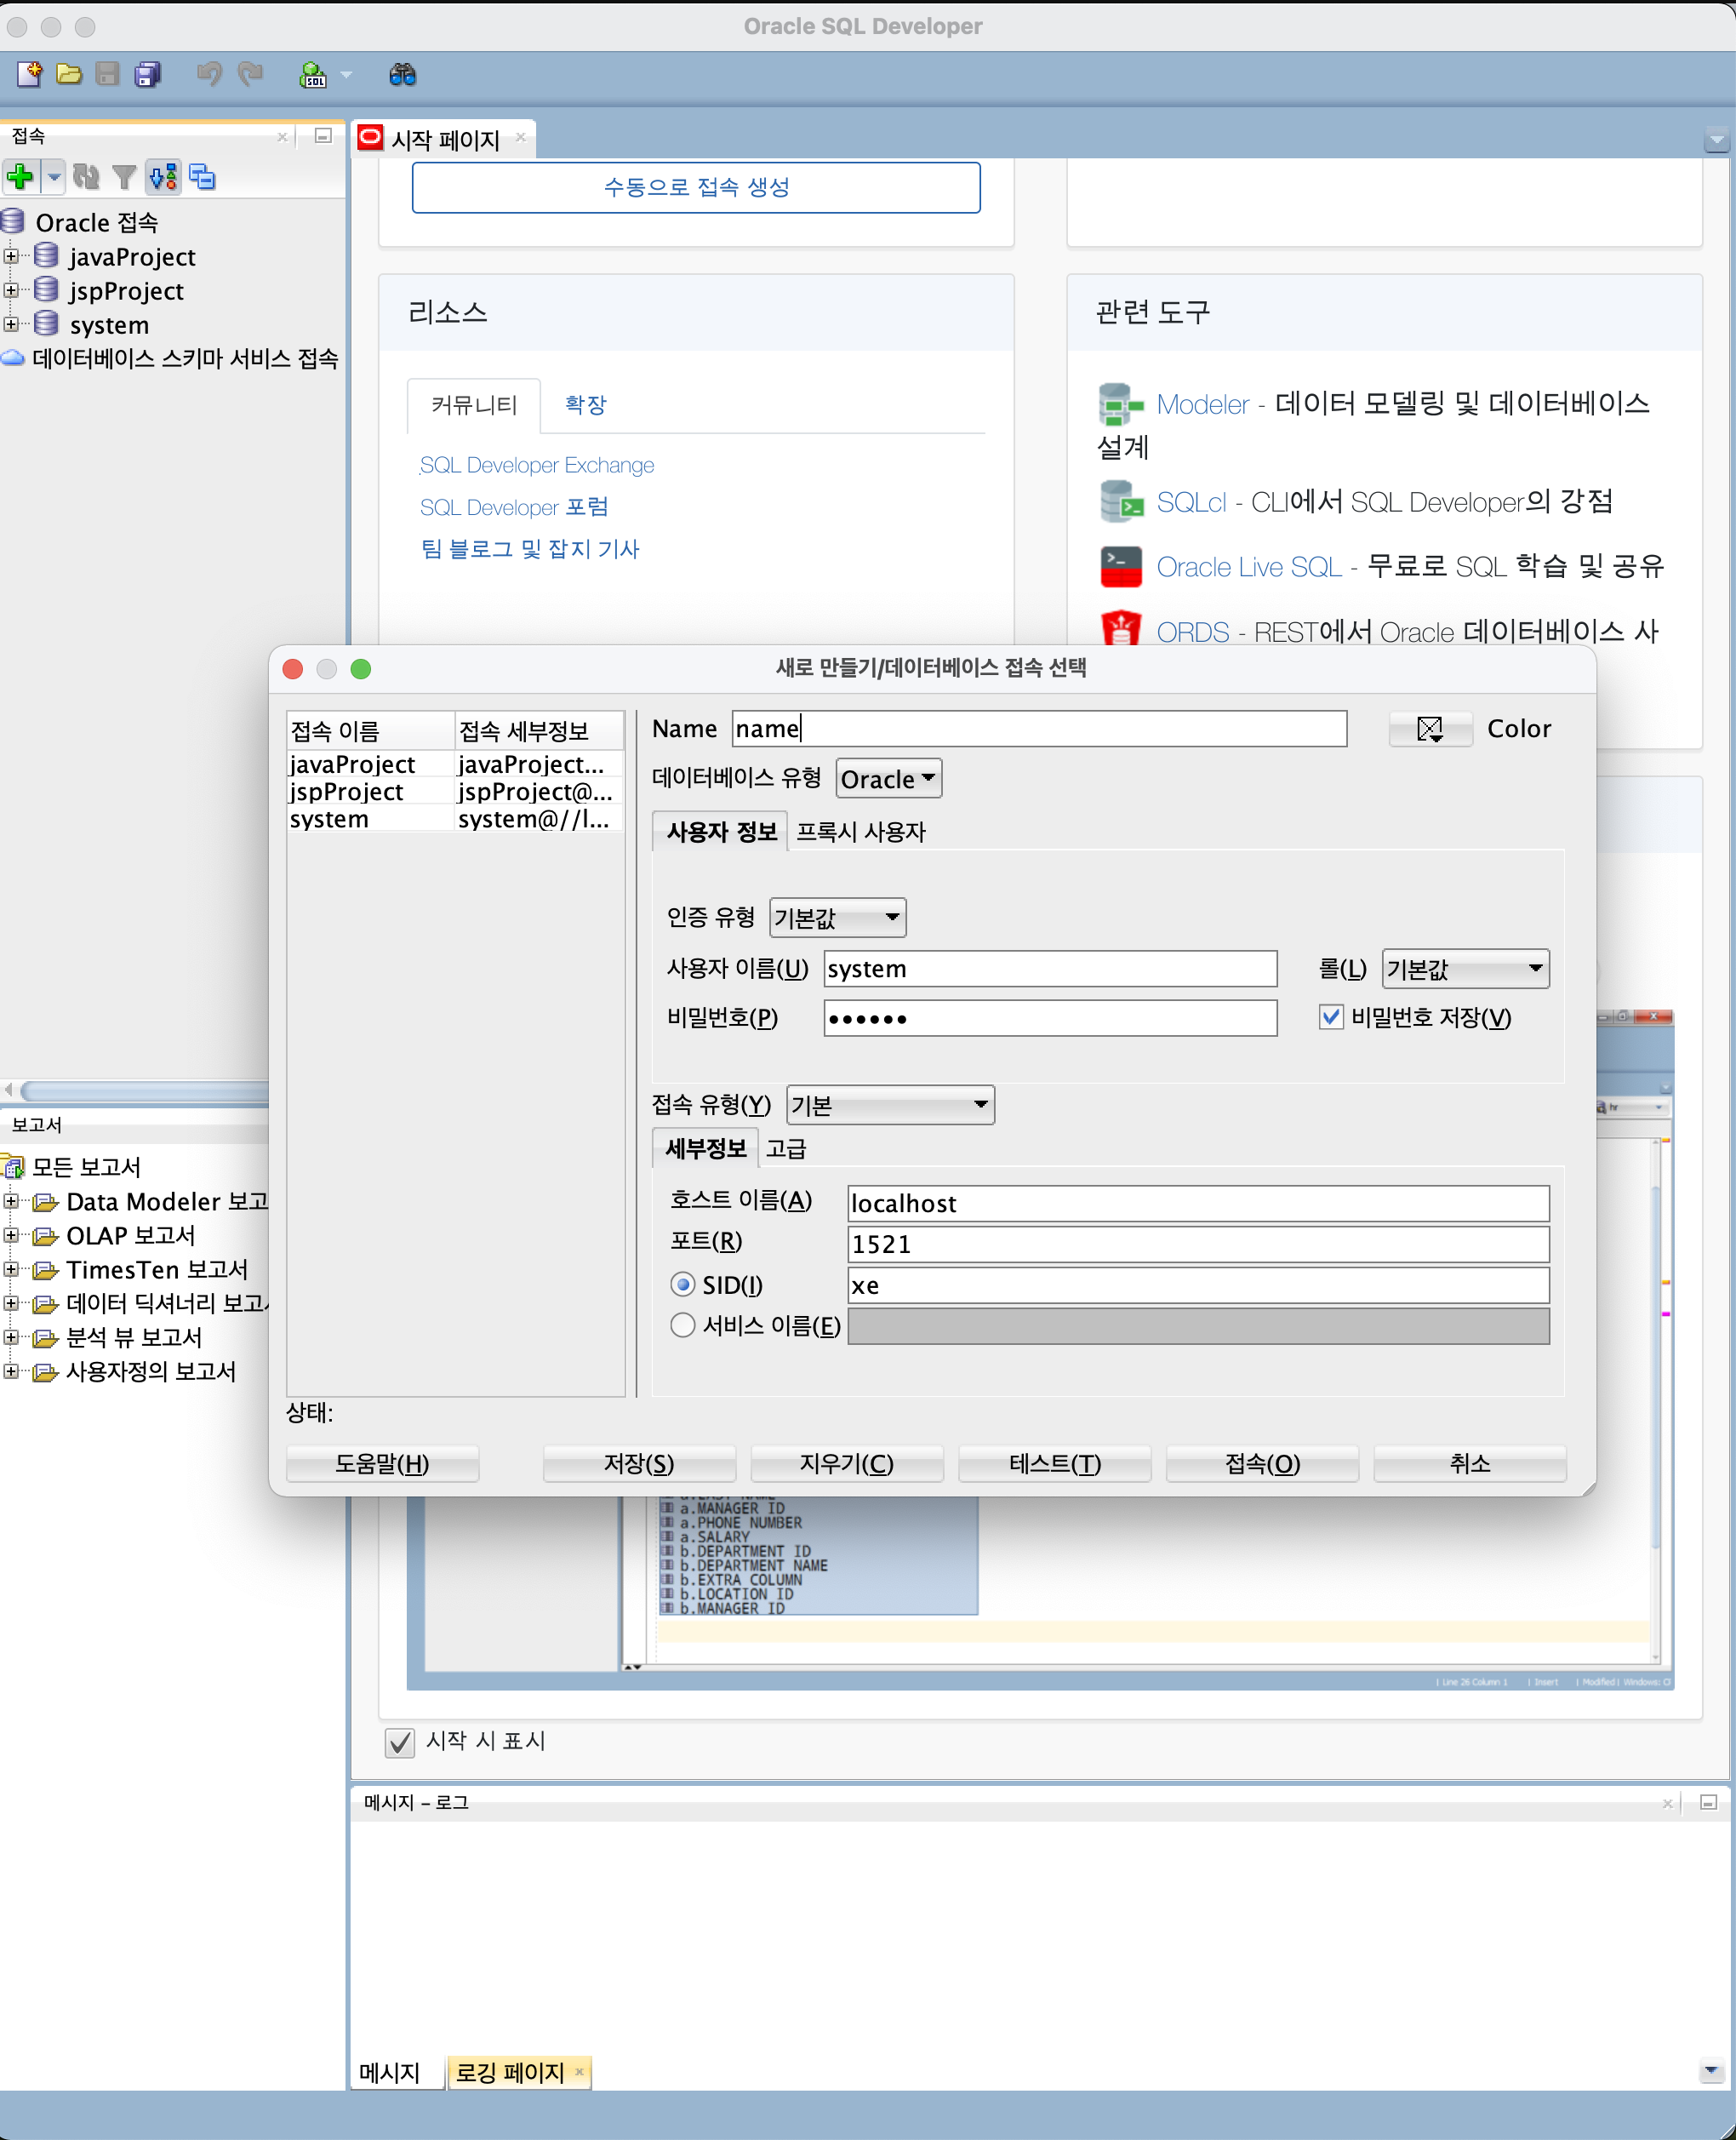The image size is (1736, 2140).
Task: Click the Undo arrow icon
Action: (209, 74)
